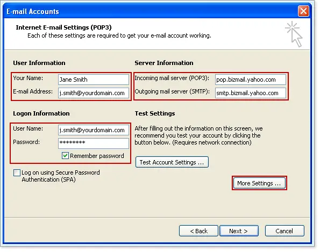
Task: Select the Password field with asterisks
Action: [94, 143]
